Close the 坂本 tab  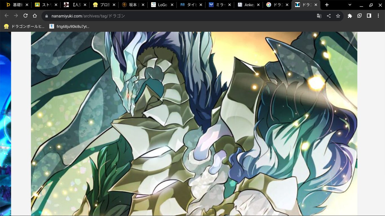pyautogui.click(x=143, y=5)
